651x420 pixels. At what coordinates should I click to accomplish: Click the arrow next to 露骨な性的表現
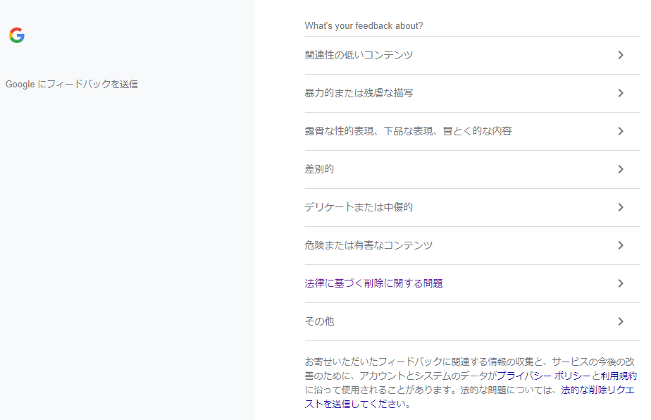click(x=621, y=131)
